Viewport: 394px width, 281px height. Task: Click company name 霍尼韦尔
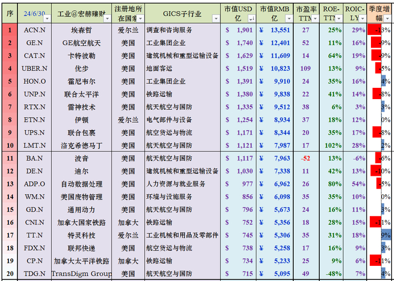point(82,82)
